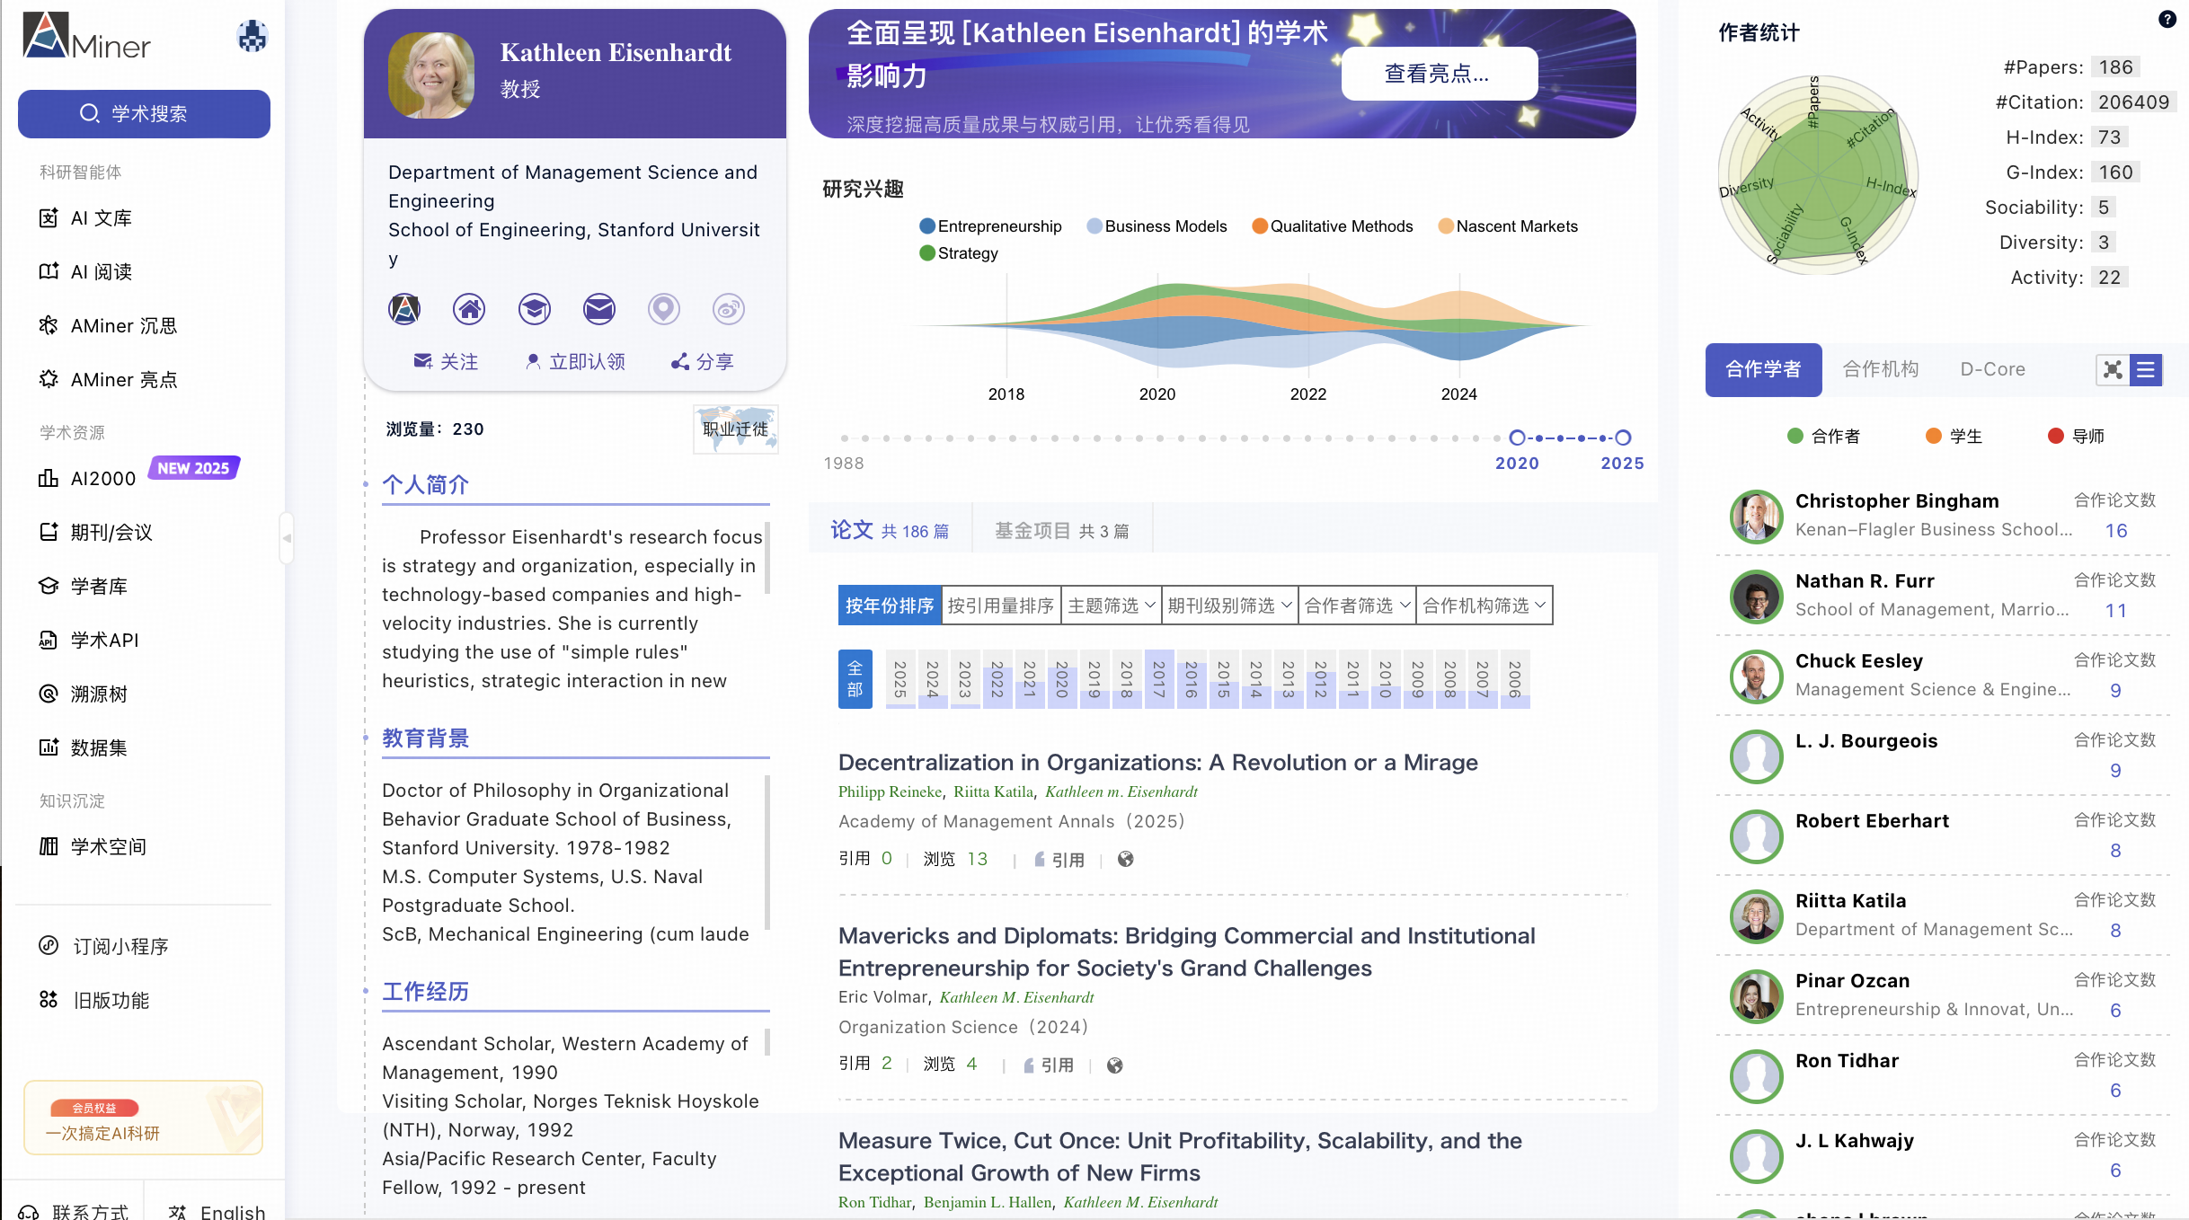This screenshot has width=2189, height=1220.
Task: Switch collaborators to network graph view icon
Action: coord(2113,369)
